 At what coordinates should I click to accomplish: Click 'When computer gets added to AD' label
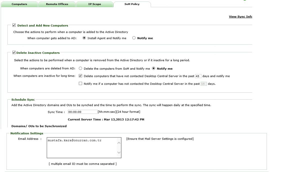point(52,38)
